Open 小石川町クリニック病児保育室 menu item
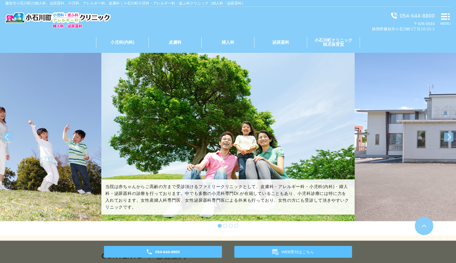Viewport: 456px width, 263px height. tap(333, 42)
